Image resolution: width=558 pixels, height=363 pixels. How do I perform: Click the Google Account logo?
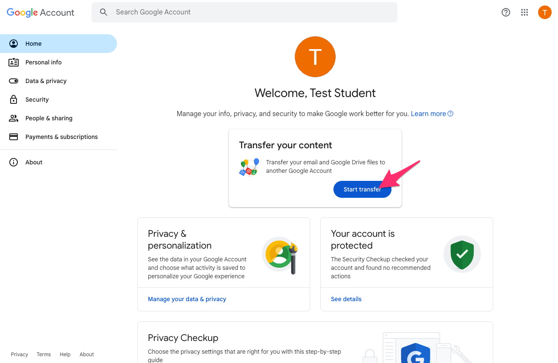coord(41,12)
